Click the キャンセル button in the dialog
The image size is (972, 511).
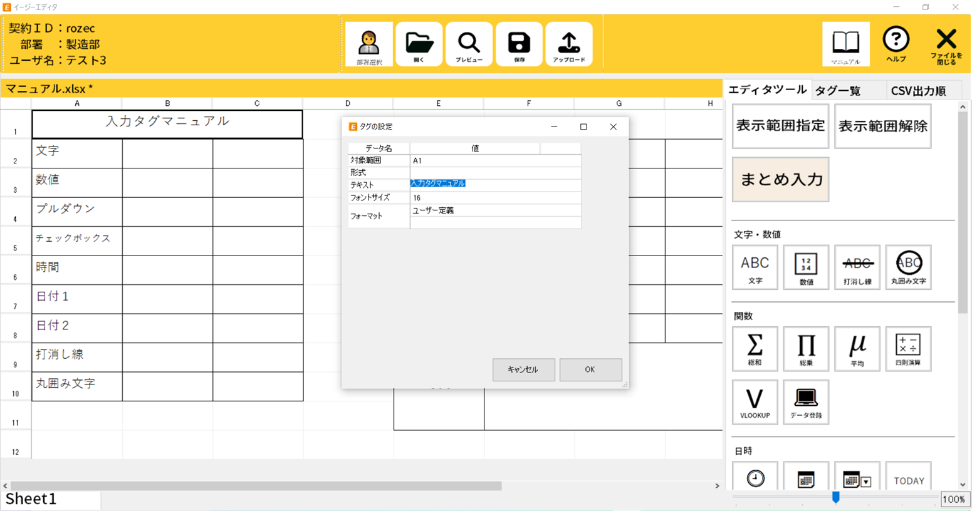pos(523,369)
